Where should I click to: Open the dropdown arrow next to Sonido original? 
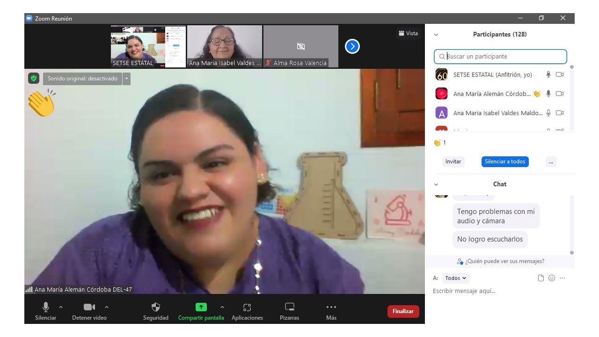(126, 79)
